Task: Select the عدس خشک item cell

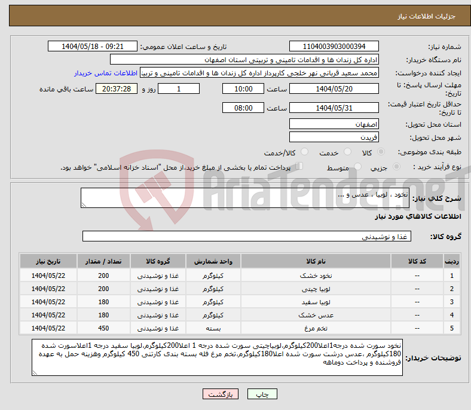Action: tap(316, 315)
